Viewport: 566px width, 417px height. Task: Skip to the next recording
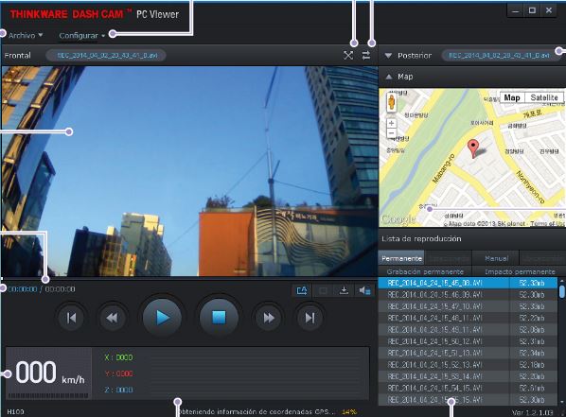(x=310, y=318)
